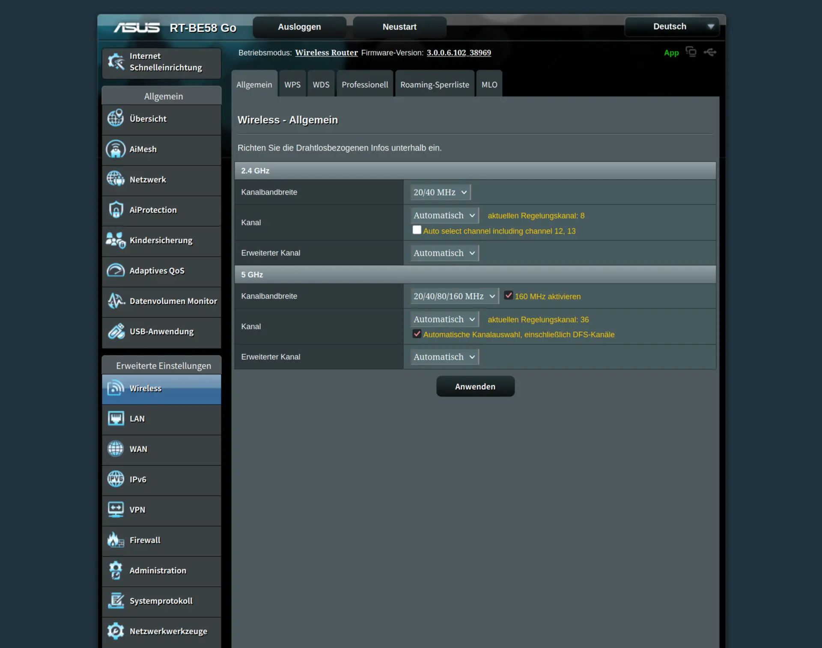The height and width of the screenshot is (648, 822).
Task: Open AiProtection via its shield icon
Action: click(x=116, y=210)
